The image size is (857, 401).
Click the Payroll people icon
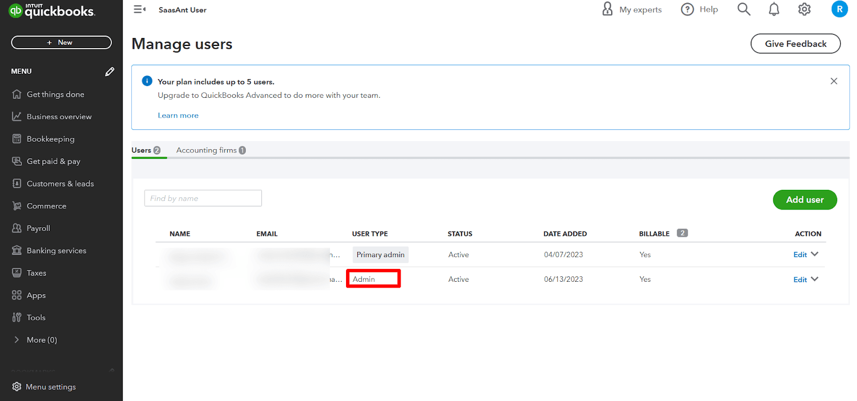tap(17, 228)
